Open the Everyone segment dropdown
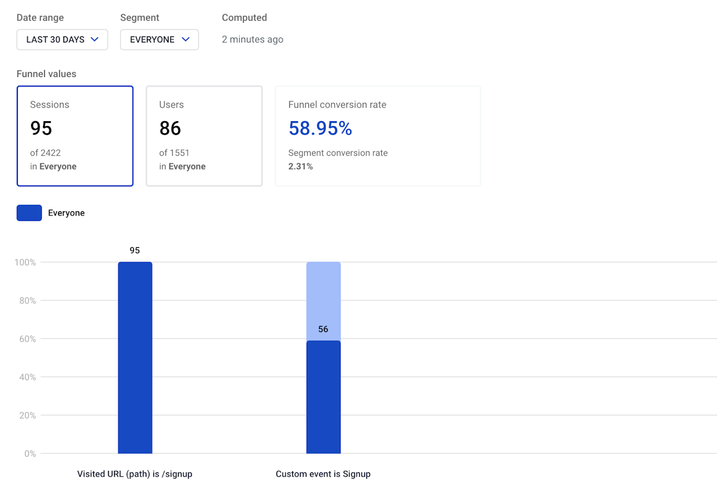The width and height of the screenshot is (717, 483). click(159, 39)
